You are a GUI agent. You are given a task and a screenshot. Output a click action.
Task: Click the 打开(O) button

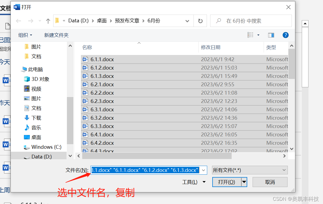click(227, 182)
